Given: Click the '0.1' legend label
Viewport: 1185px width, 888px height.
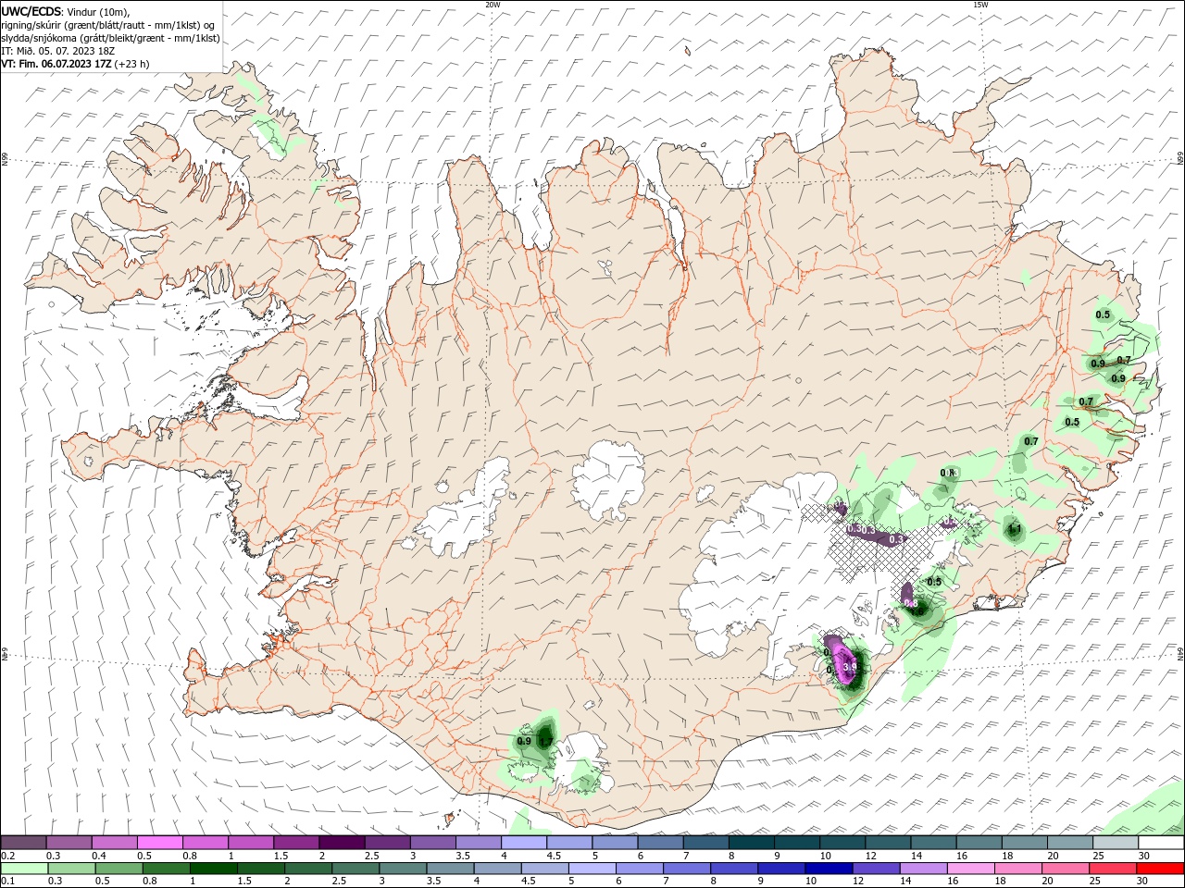Looking at the screenshot, I should coord(7,882).
